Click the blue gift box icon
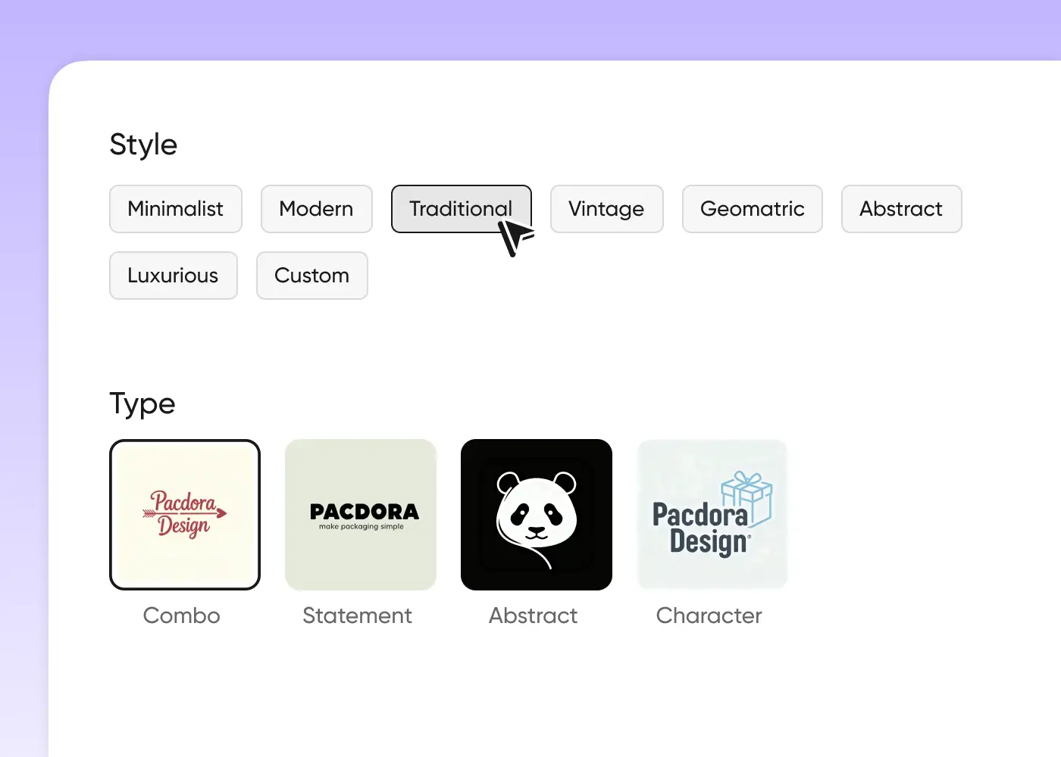Image resolution: width=1061 pixels, height=757 pixels. tap(746, 498)
